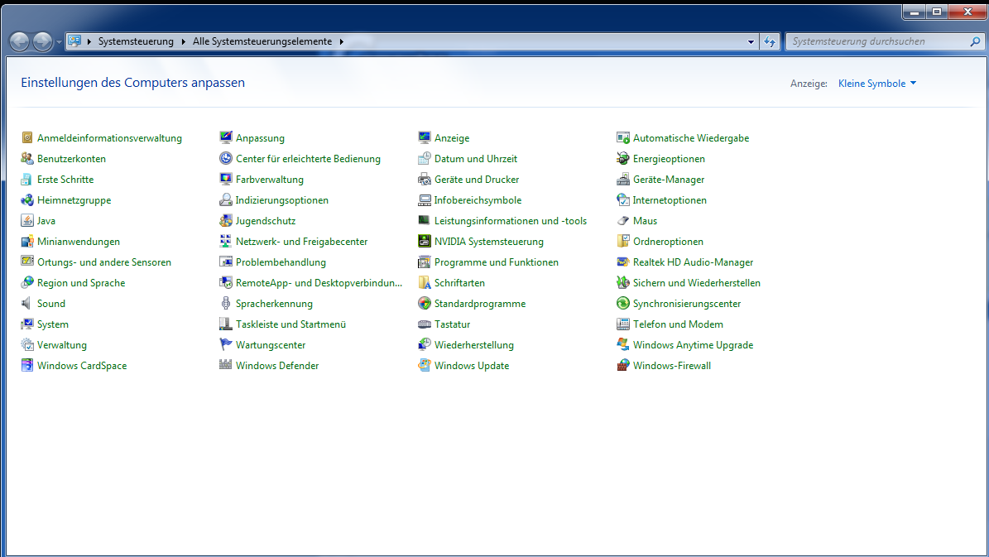Click the Benutzerkonten icon
The image size is (989, 557).
pos(27,158)
